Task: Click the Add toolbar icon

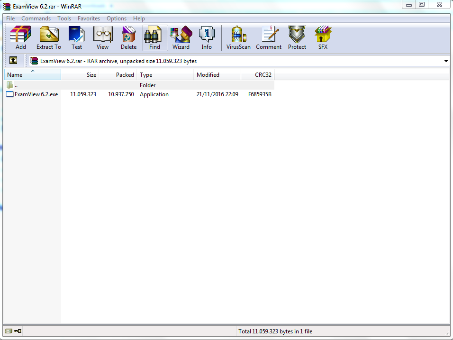Action: [20, 38]
